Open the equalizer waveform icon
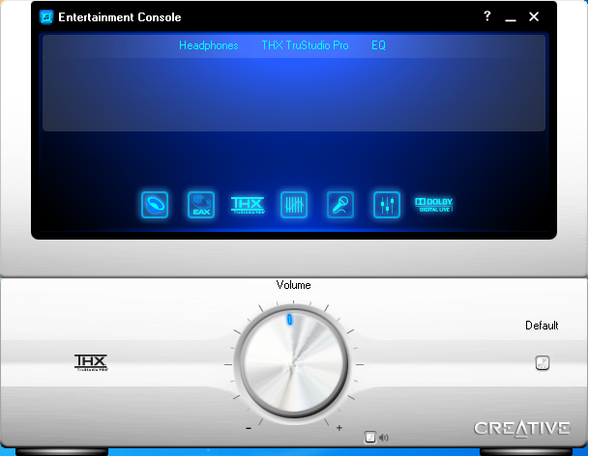 294,205
